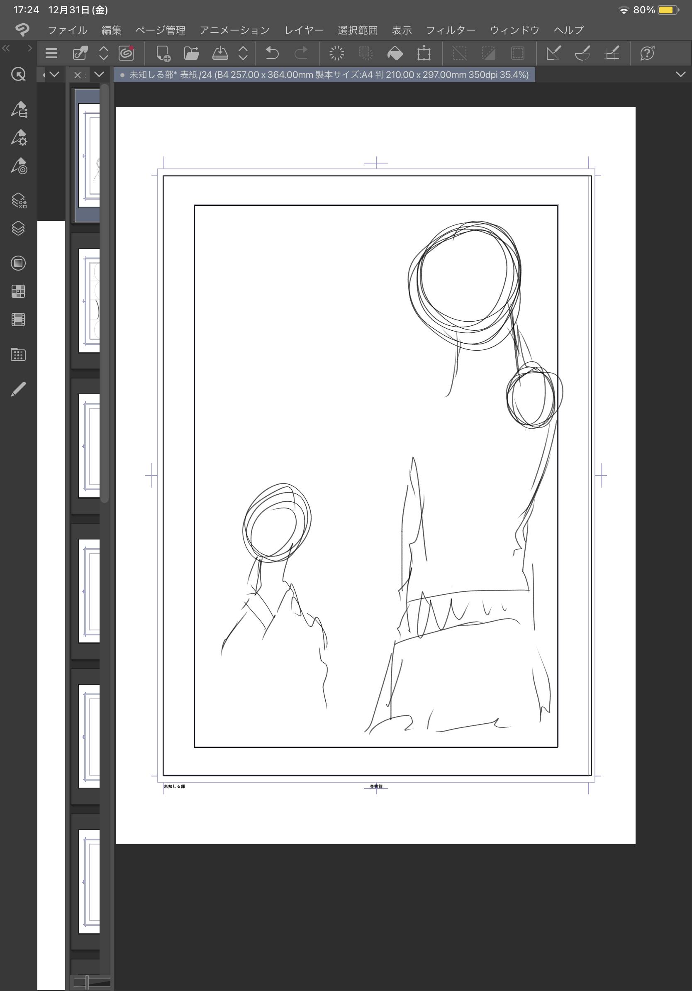Select the second page thumbnail
Viewport: 692px width, 991px height.
click(x=89, y=300)
